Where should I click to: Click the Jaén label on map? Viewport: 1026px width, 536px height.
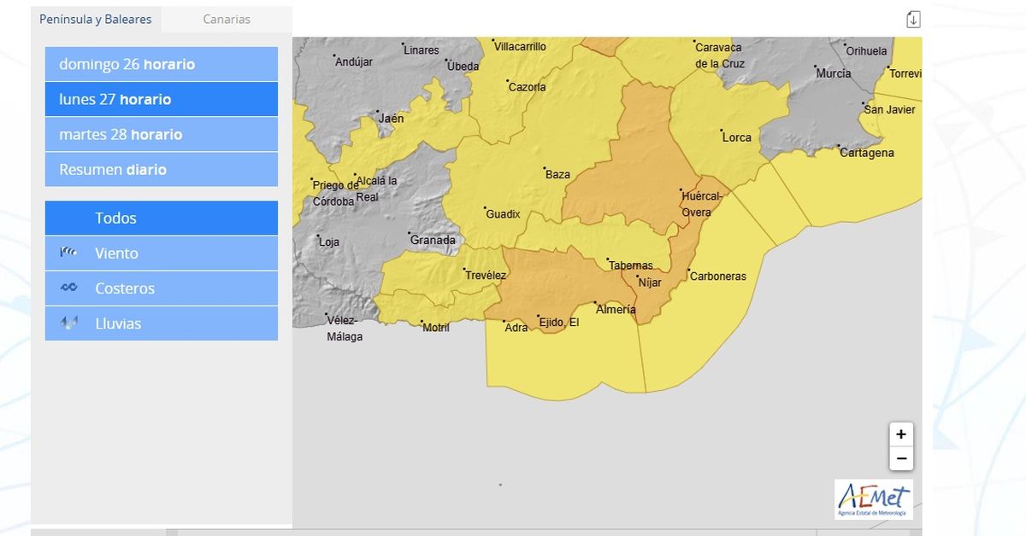[x=392, y=119]
